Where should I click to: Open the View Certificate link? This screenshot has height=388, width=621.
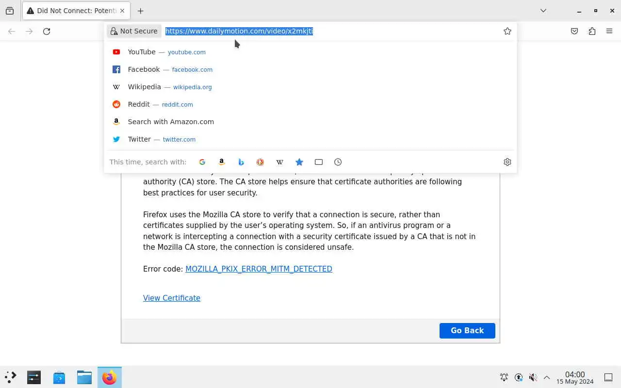(172, 298)
